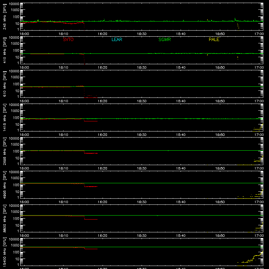Click the cyan LEAR station label
Image resolution: width=269 pixels, height=269 pixels.
coord(117,39)
